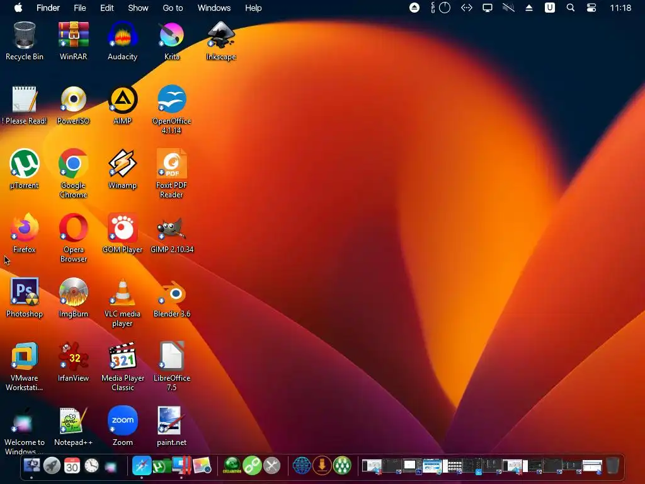Screen dimensions: 645x484
Task: Open the File menu in menu bar
Action: (x=80, y=8)
